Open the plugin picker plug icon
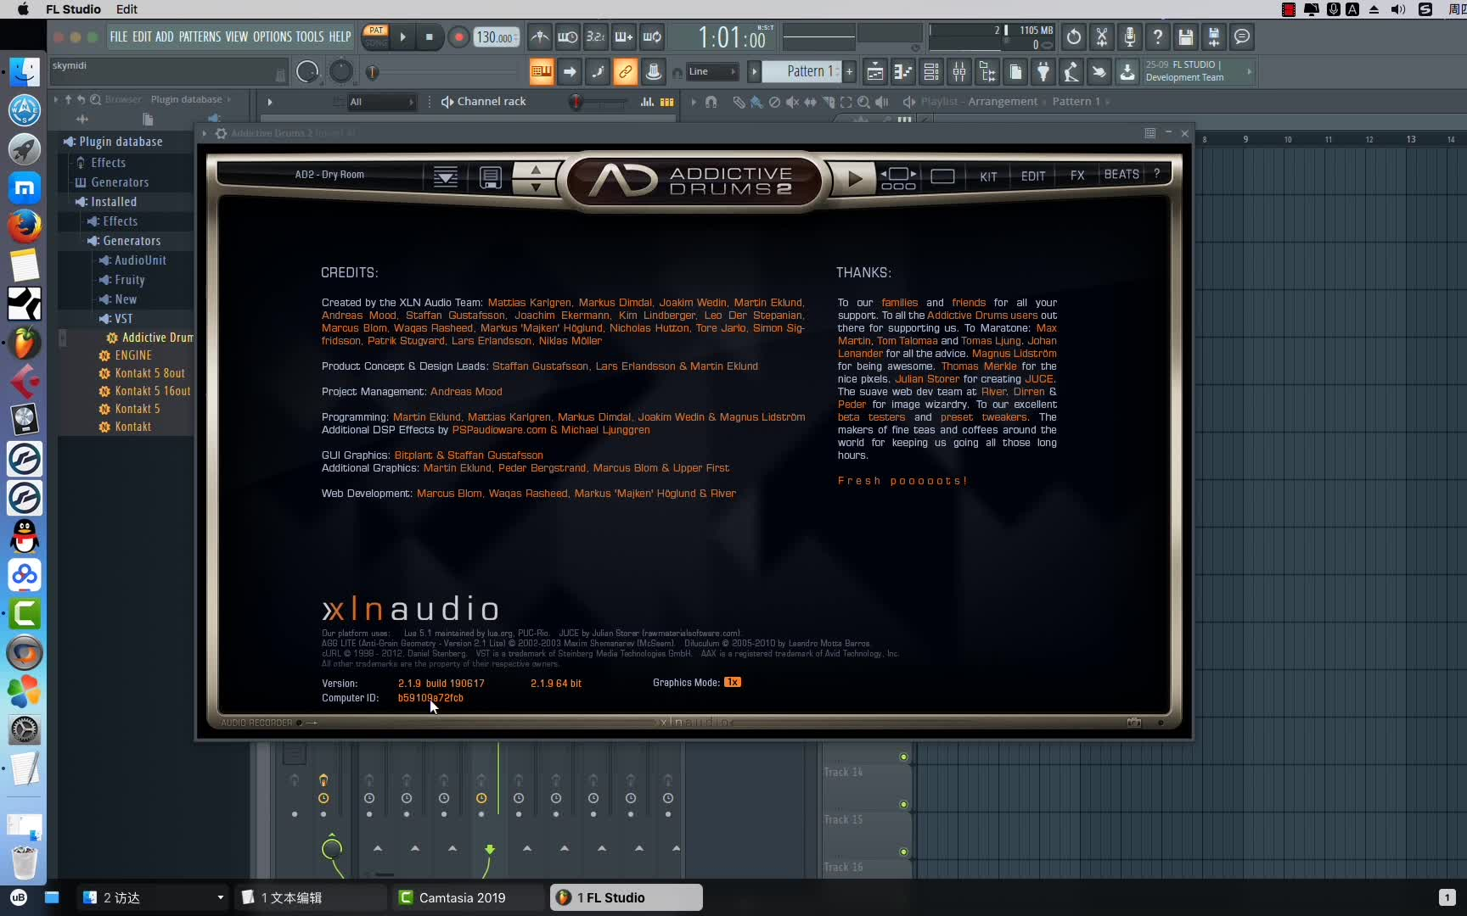Viewport: 1467px width, 916px height. point(1043,72)
